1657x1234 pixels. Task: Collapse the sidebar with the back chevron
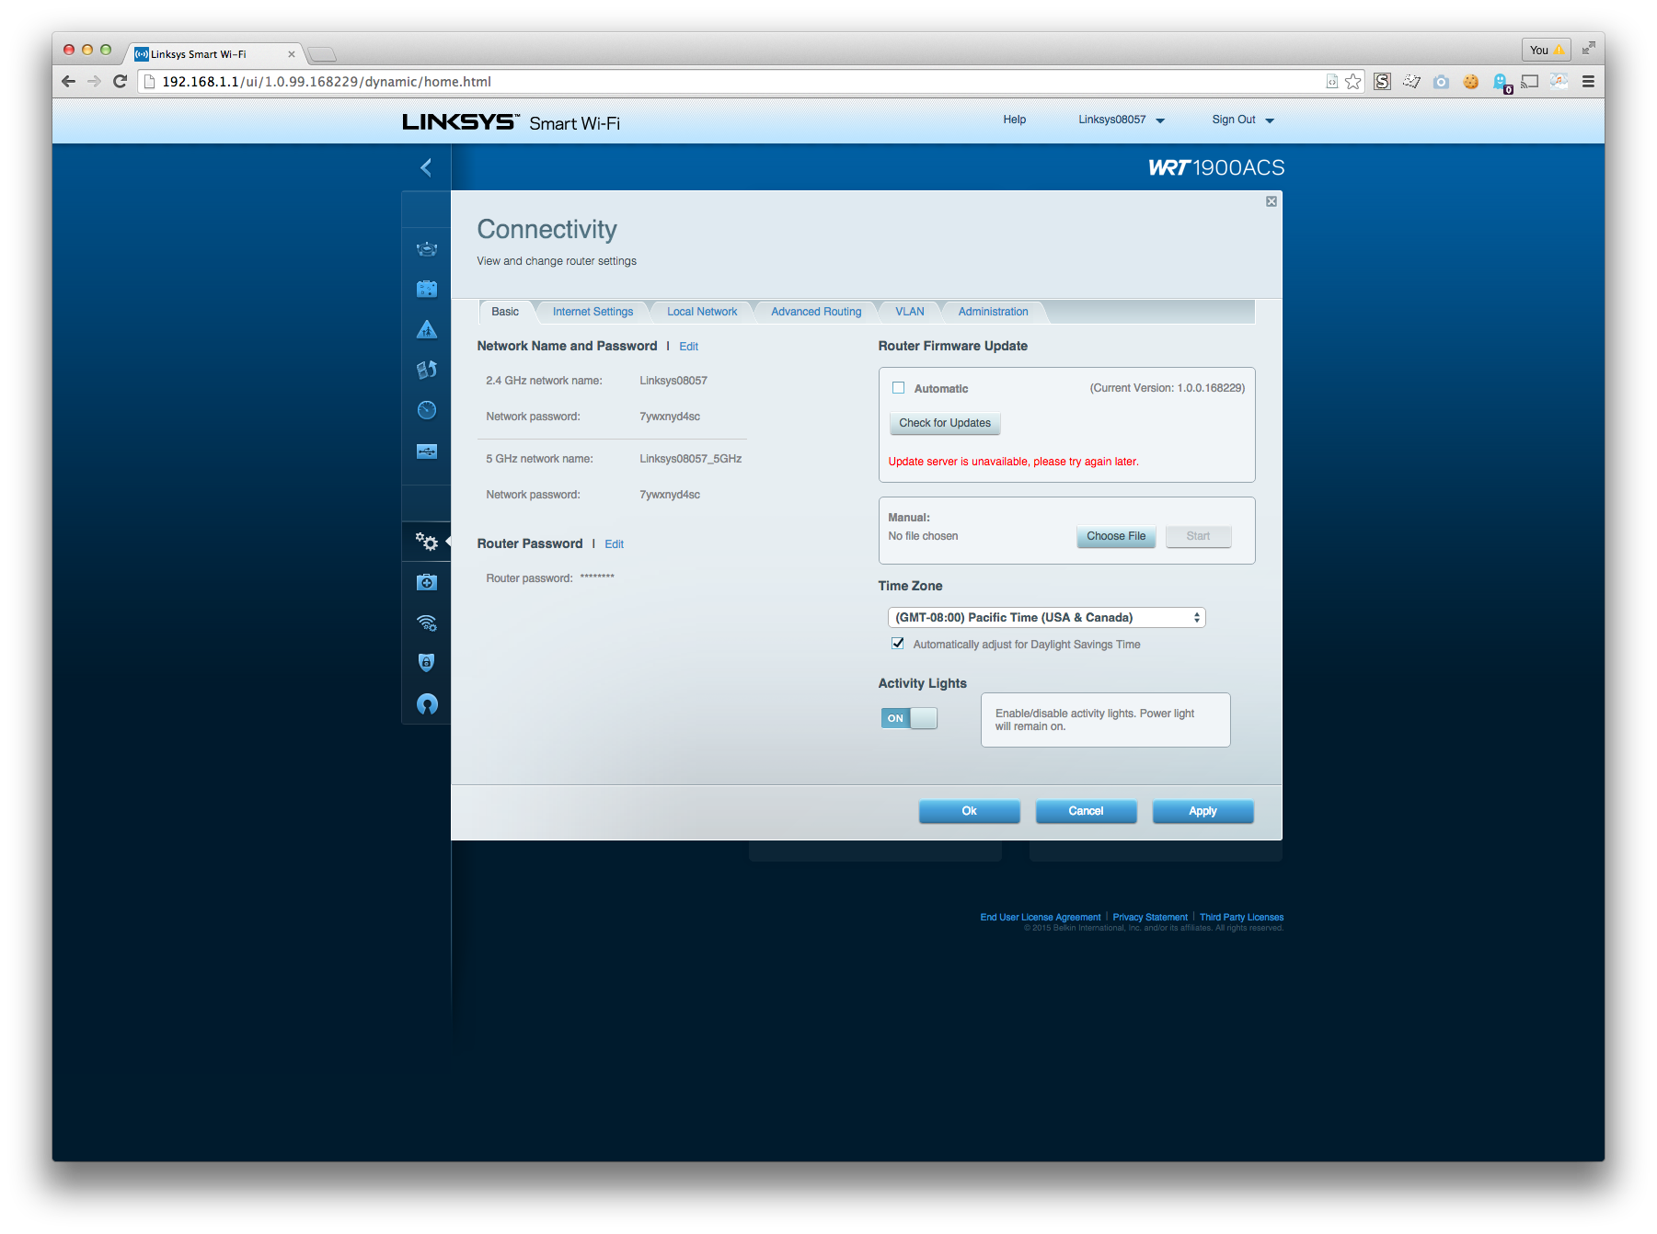coord(426,167)
